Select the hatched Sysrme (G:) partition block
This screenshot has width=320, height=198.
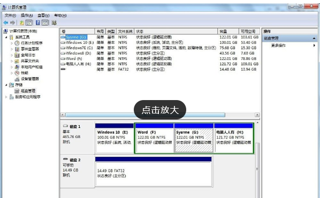(194, 138)
